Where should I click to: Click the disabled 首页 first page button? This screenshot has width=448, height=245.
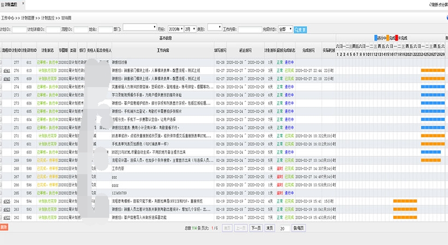coord(227,228)
